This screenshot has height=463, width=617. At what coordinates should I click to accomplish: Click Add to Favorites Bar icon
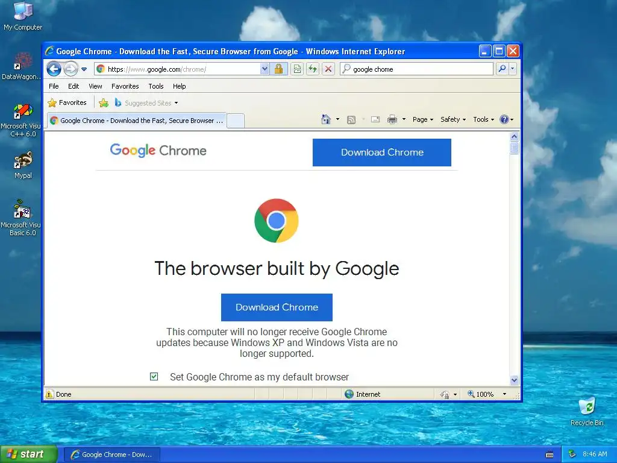click(x=104, y=102)
